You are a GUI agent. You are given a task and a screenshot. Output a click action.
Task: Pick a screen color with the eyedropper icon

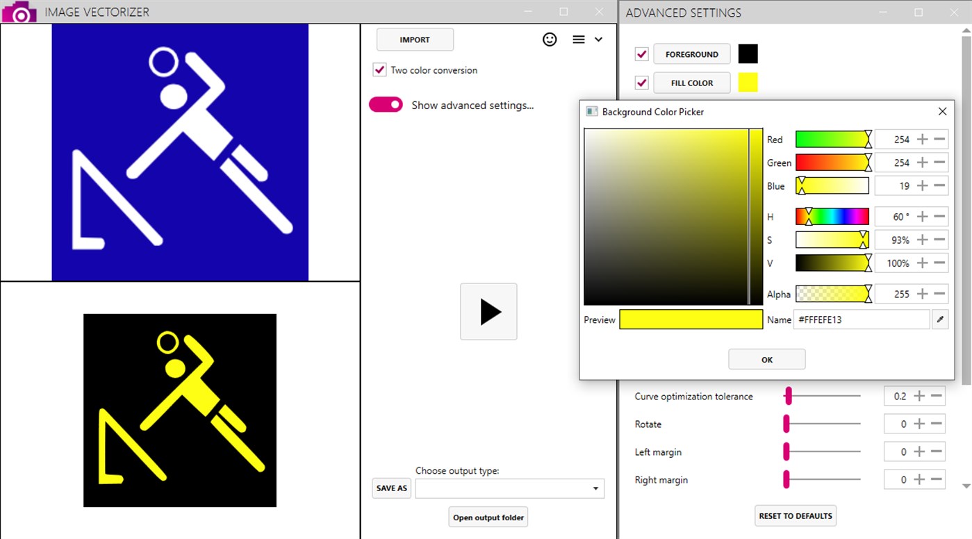[x=941, y=319]
